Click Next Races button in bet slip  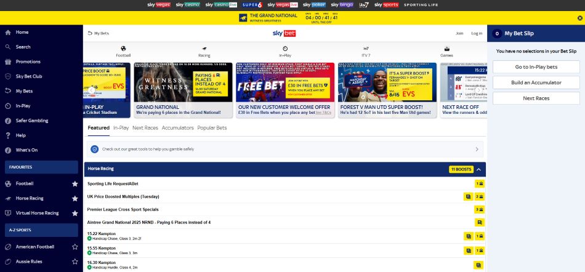(536, 98)
